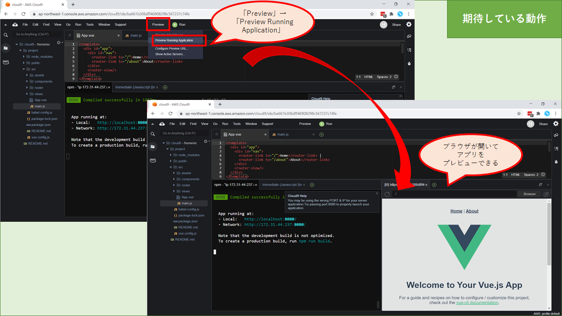Expand node_modules folder in back window tree

coord(24,57)
